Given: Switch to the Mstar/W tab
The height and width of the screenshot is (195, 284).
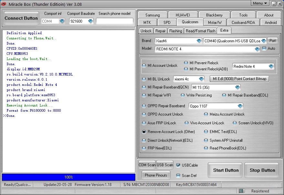Looking at the screenshot, I should point(215,23).
